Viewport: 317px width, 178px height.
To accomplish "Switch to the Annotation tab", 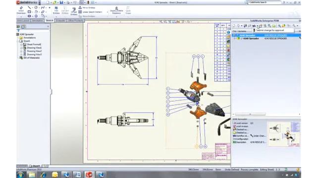I will point(37,21).
